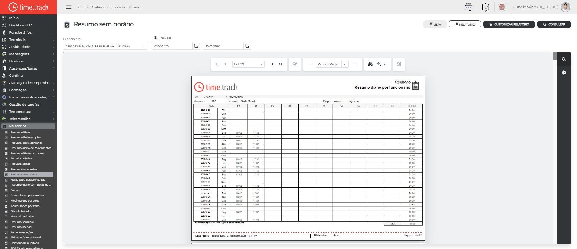Click the Período settings gear icon
Image resolution: width=577 pixels, height=249 pixels.
[x=155, y=37]
